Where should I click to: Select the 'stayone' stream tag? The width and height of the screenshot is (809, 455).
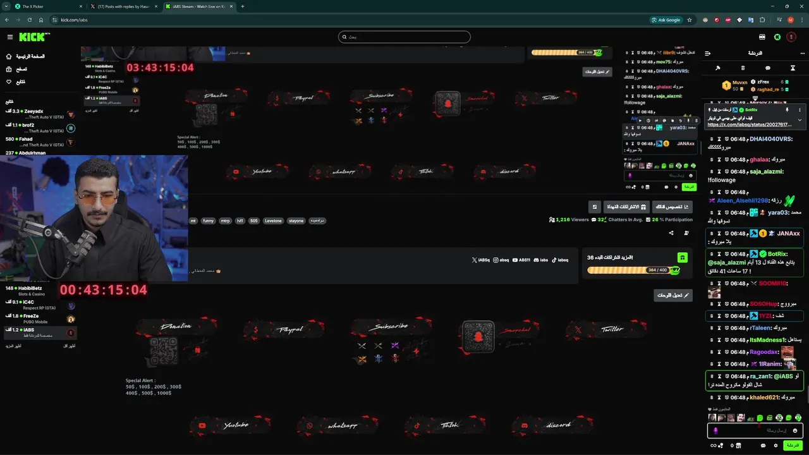coord(296,221)
